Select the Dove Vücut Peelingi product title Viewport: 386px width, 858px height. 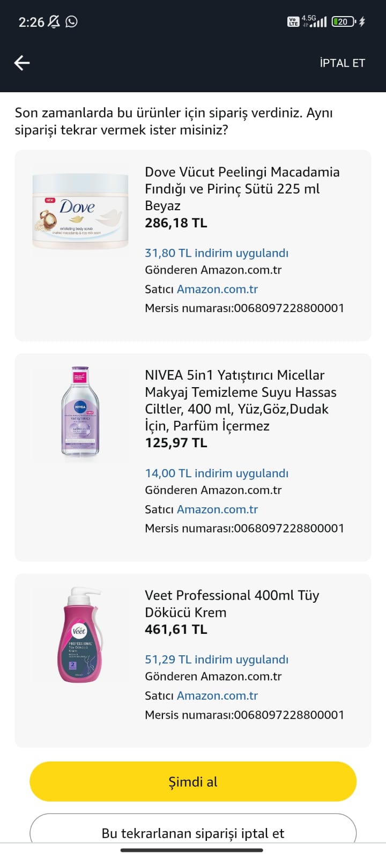click(242, 189)
